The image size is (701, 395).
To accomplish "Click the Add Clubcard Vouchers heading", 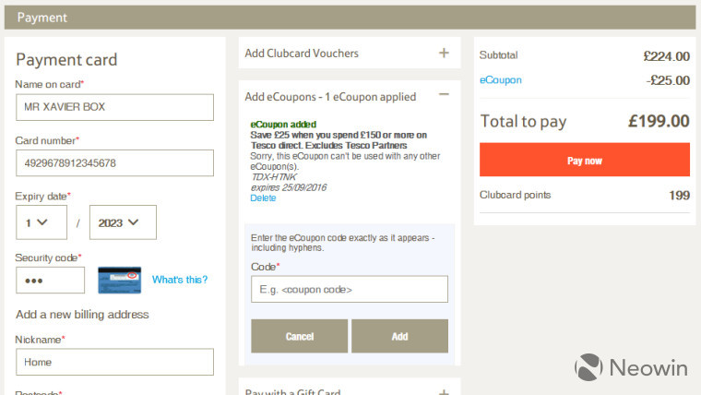I will (x=302, y=54).
